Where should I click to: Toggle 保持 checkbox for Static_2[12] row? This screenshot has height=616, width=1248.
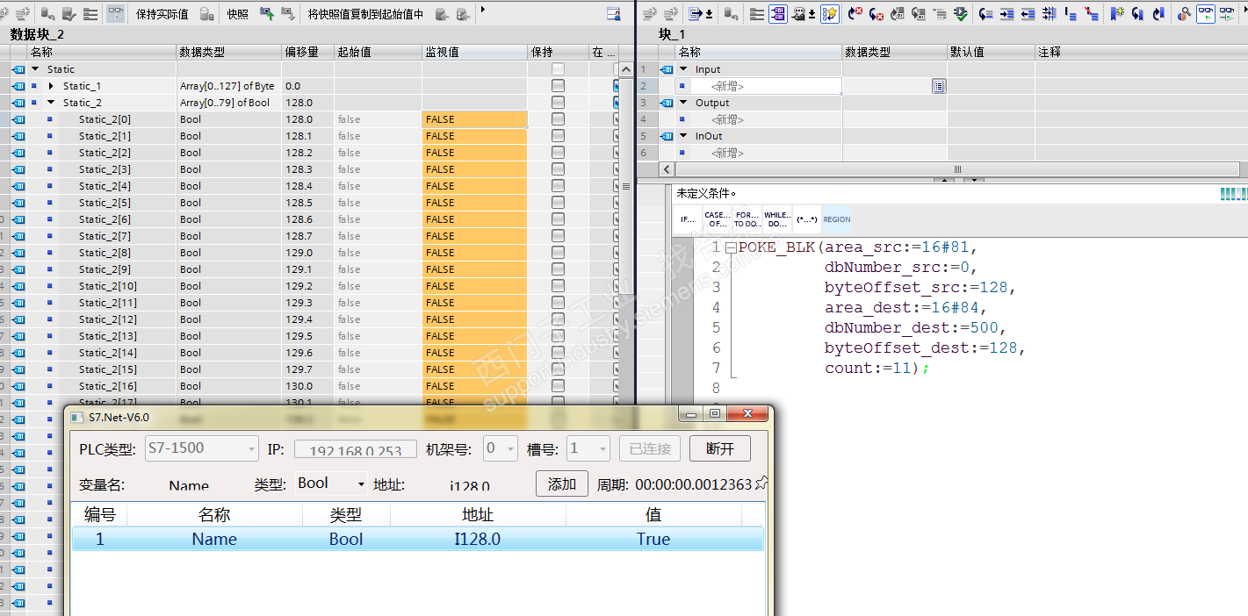point(558,319)
